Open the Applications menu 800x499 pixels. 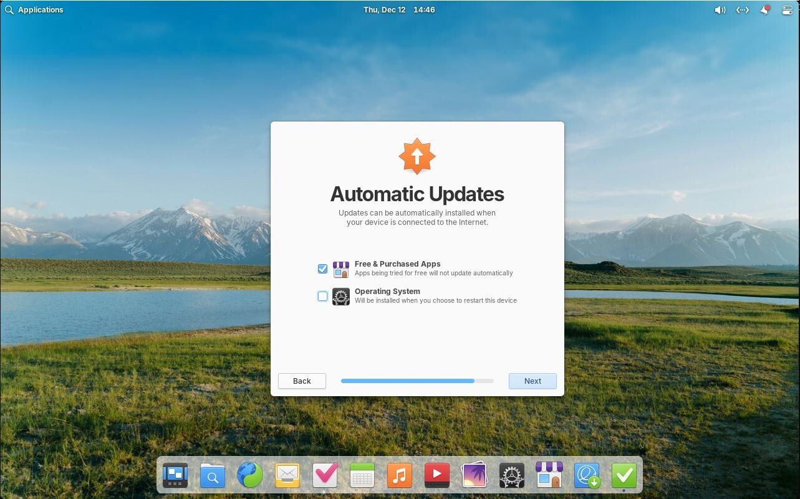point(41,10)
